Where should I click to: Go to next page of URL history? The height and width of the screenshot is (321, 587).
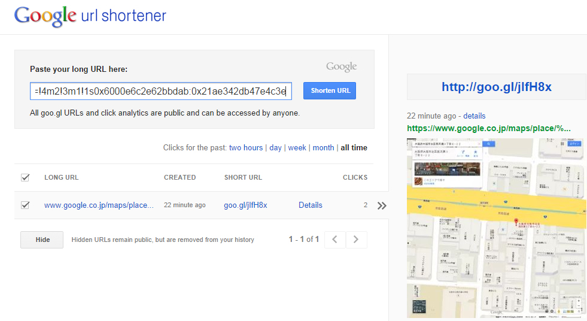point(356,240)
